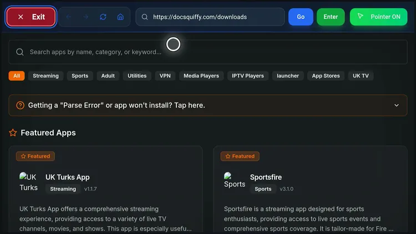This screenshot has width=416, height=234.
Task: Click the blue Go button
Action: pyautogui.click(x=301, y=17)
